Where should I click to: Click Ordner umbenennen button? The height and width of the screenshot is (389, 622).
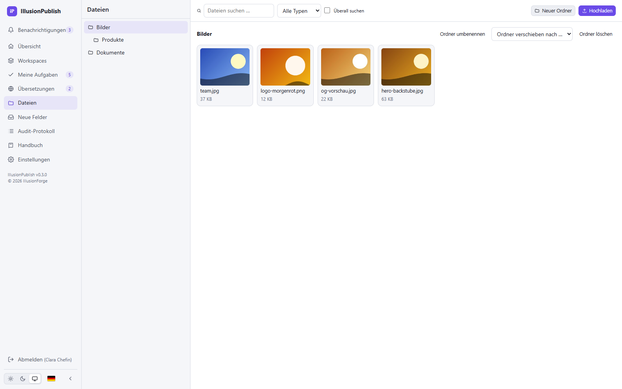click(x=463, y=34)
